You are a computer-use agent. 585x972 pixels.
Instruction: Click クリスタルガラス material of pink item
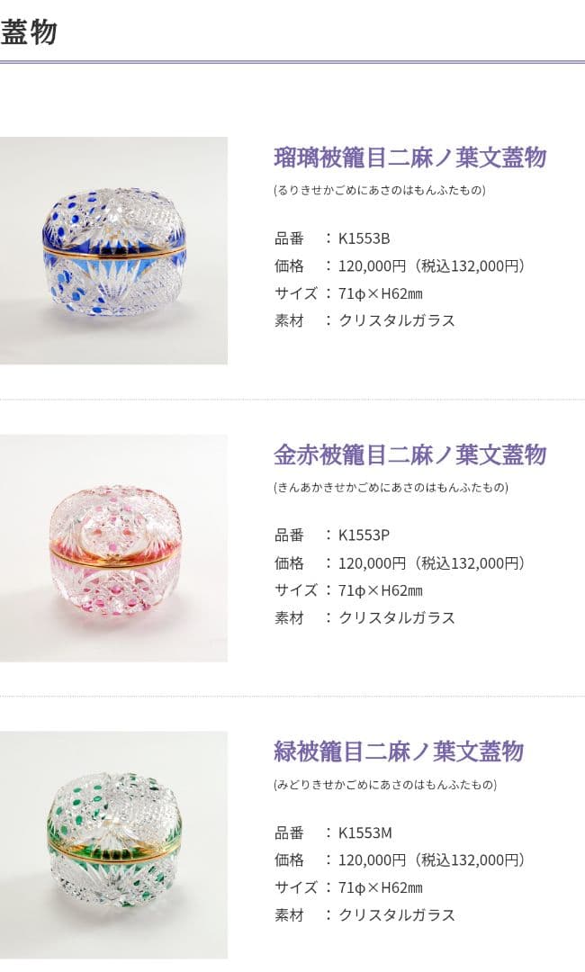tap(397, 617)
